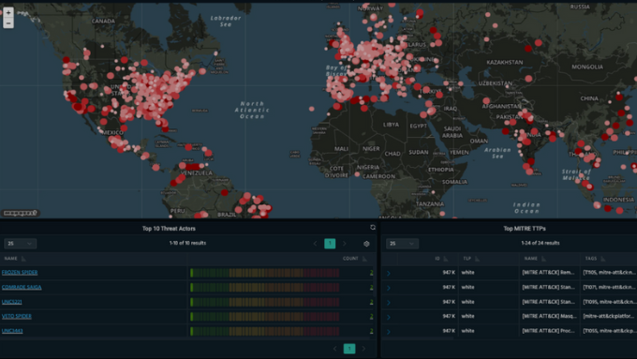Open count 2 for COMRADE SAIGA
637x359 pixels.
(371, 287)
